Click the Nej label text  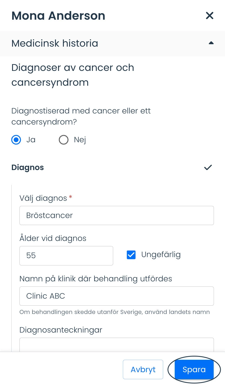[x=80, y=140]
